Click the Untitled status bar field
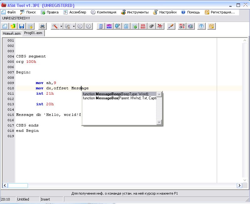 [28, 199]
